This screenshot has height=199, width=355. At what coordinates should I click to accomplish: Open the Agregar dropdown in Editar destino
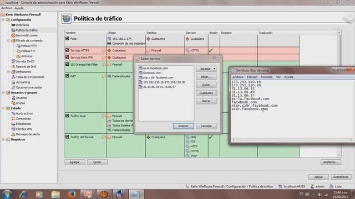tap(206, 69)
